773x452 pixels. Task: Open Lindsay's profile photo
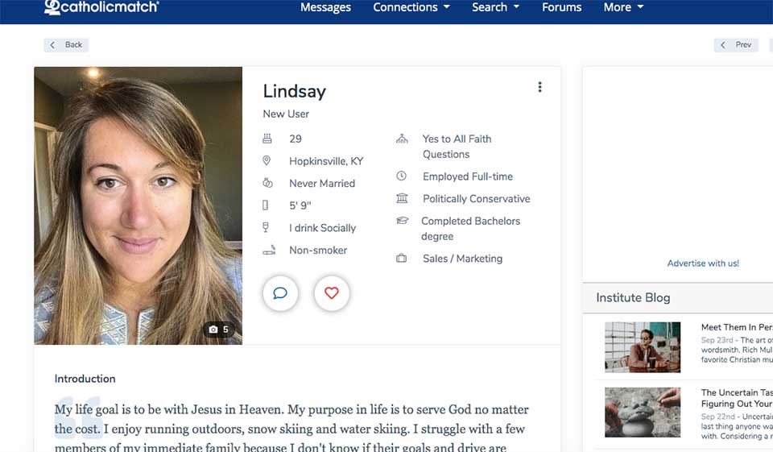tap(138, 205)
